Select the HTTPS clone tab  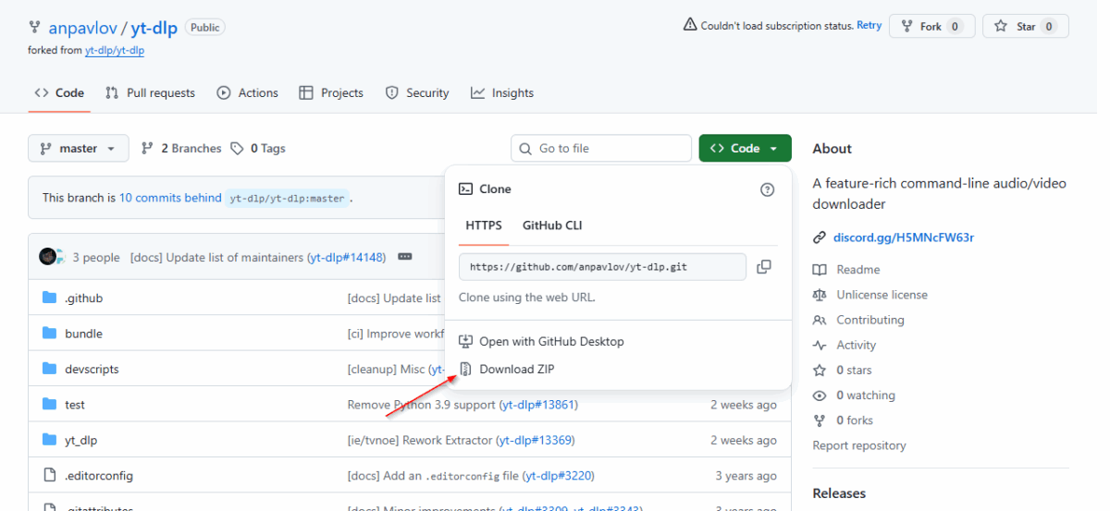pyautogui.click(x=484, y=225)
